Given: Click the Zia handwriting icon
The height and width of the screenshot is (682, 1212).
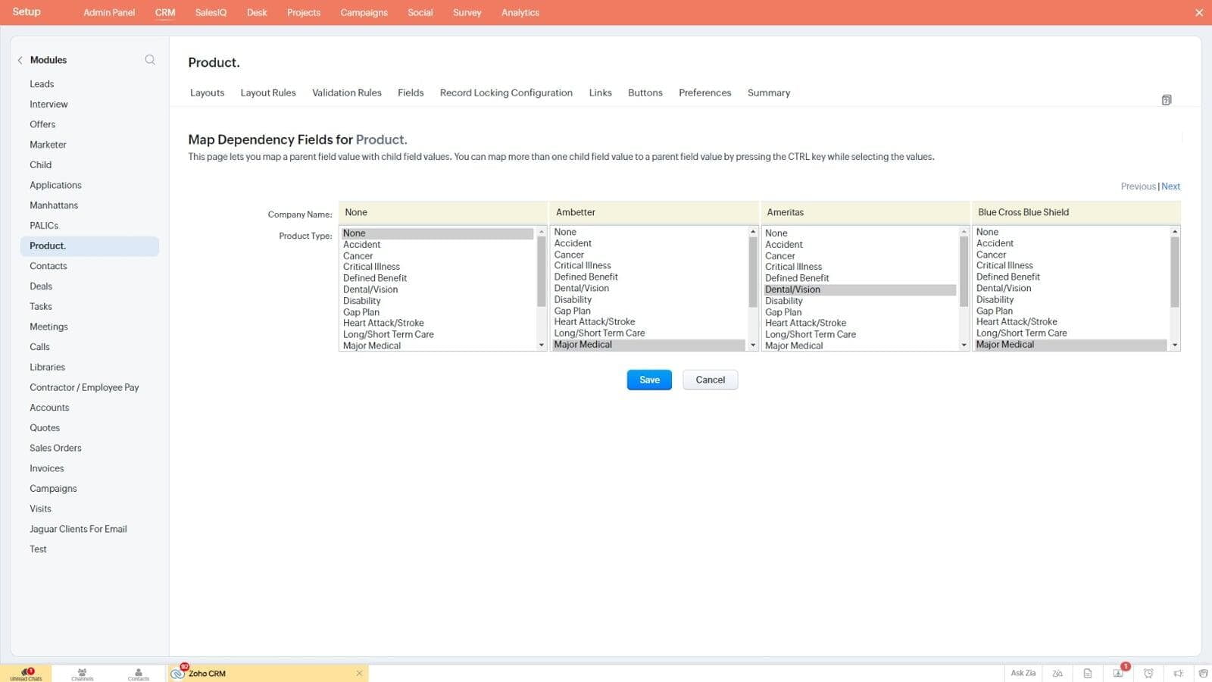Looking at the screenshot, I should point(1057,673).
